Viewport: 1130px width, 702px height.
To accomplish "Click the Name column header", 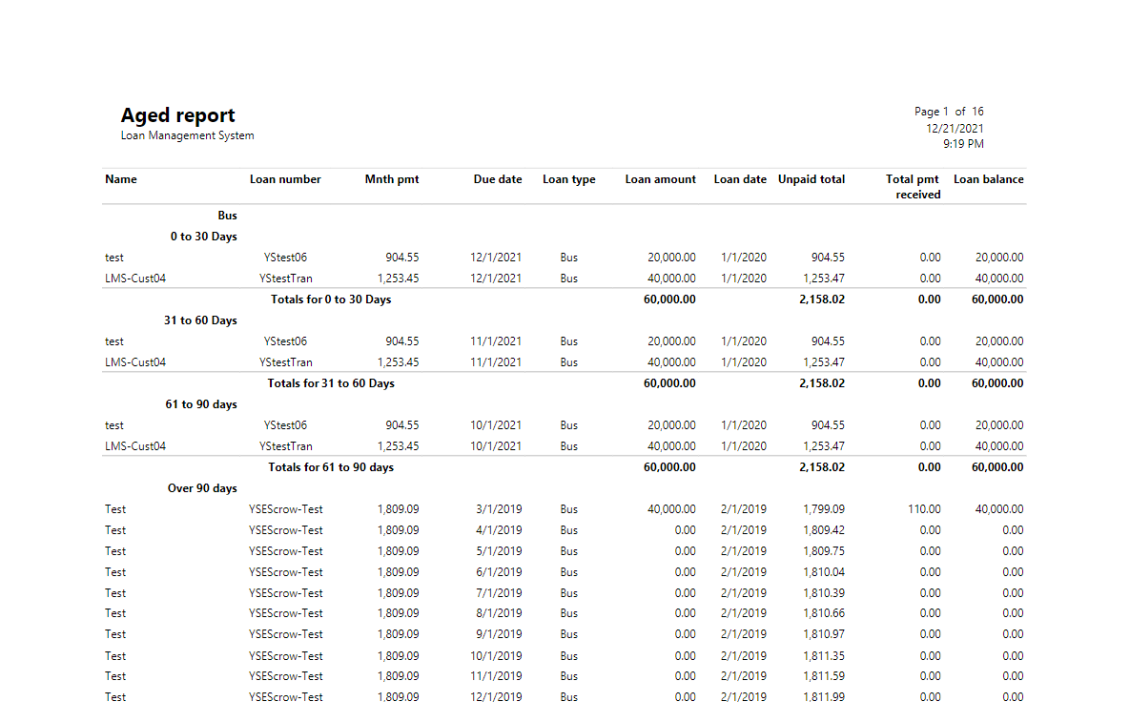I will [121, 179].
